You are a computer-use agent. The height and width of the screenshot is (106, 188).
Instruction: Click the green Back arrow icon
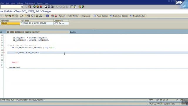35,7
